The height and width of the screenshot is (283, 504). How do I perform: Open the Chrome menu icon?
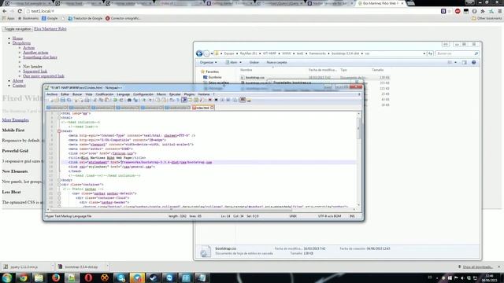(x=500, y=11)
